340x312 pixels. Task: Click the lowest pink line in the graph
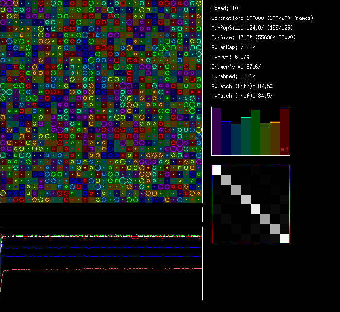coord(97,269)
